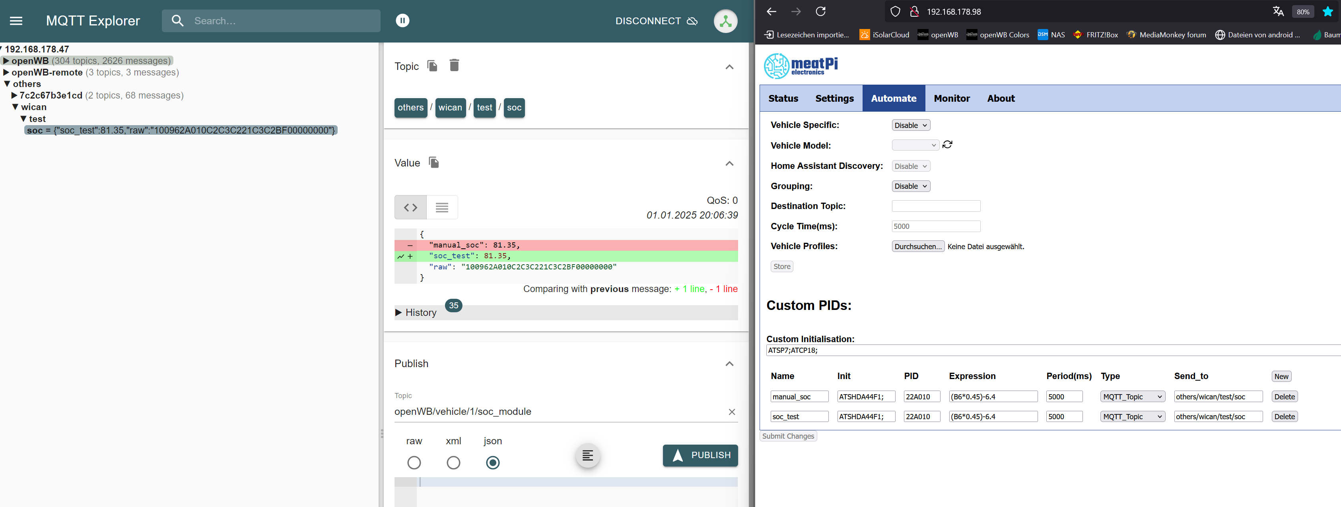The image size is (1341, 507).
Task: Switch to raw text view icon
Action: [x=442, y=207]
